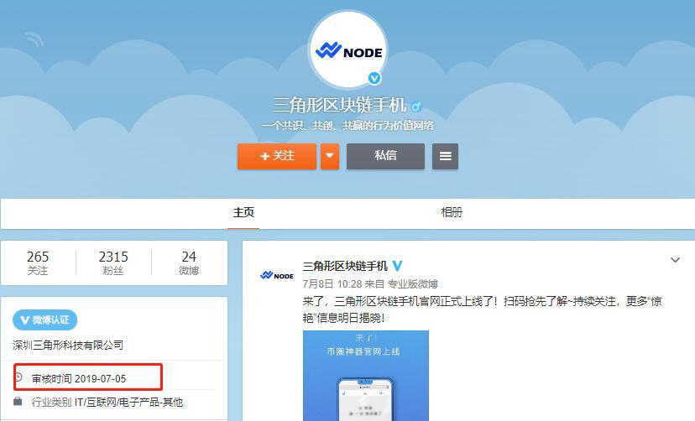Click the 微博认证 verification badge
The width and height of the screenshot is (695, 421).
[44, 320]
